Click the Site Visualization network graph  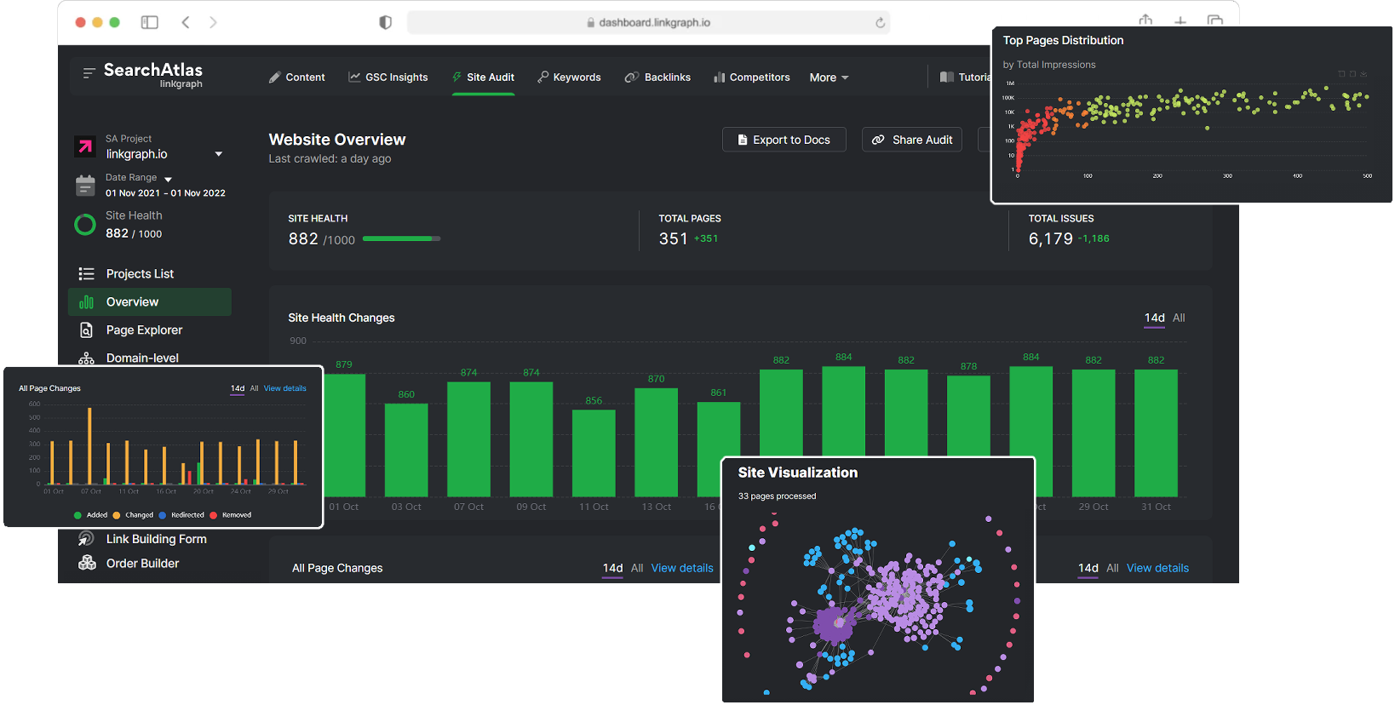point(877,603)
